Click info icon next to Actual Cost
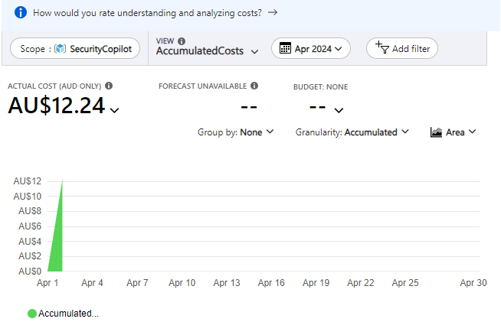 click(x=109, y=86)
